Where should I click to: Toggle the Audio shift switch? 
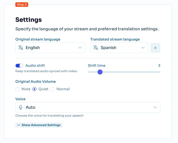click(19, 65)
